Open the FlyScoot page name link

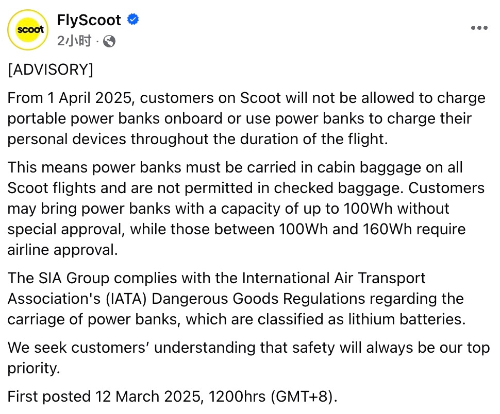click(89, 20)
